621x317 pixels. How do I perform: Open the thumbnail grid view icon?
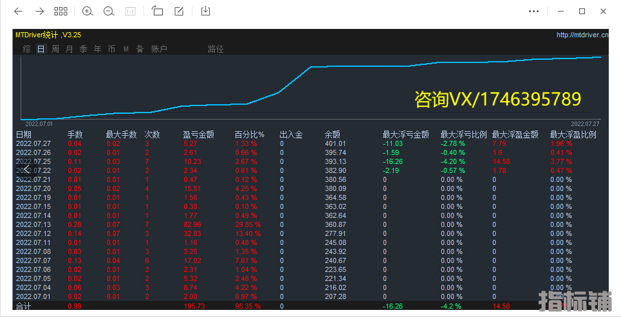point(60,12)
